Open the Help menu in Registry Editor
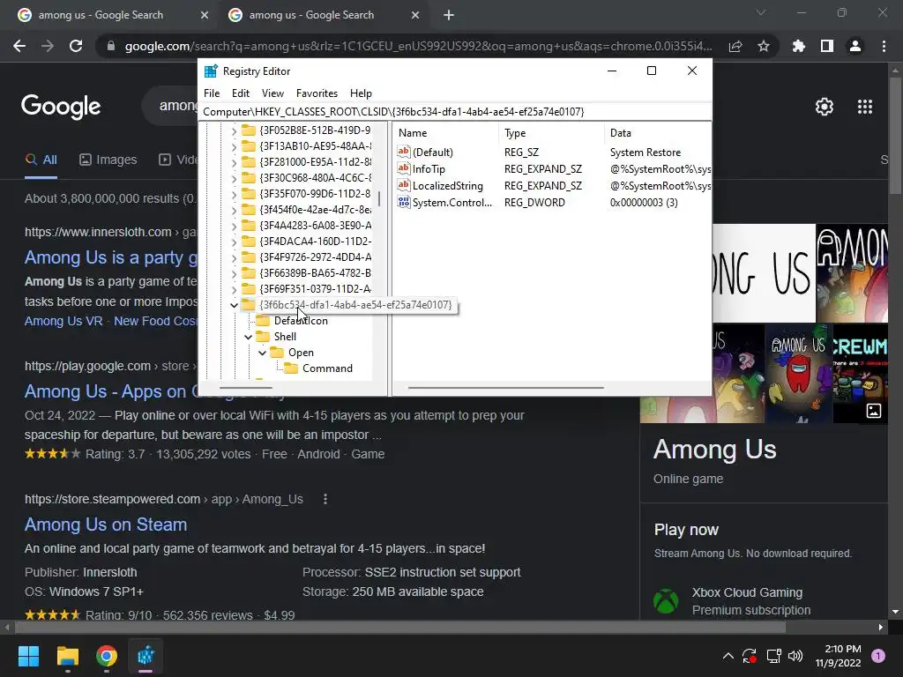Screen dimensions: 903x677 tap(361, 93)
